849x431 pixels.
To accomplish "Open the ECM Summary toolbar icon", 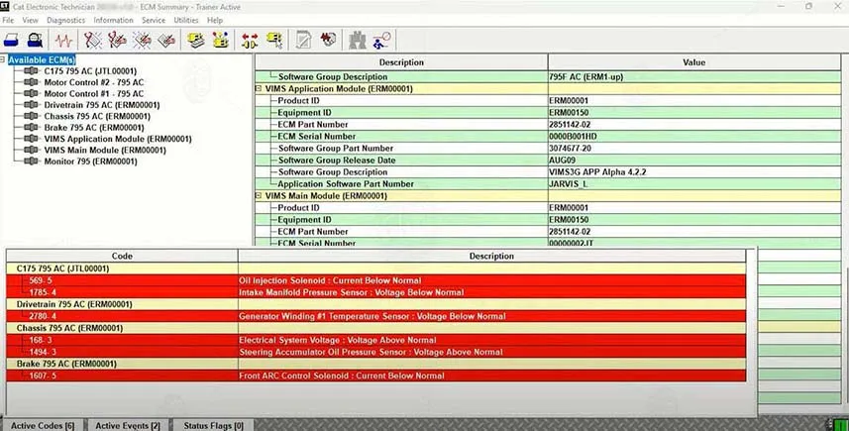I will point(193,41).
